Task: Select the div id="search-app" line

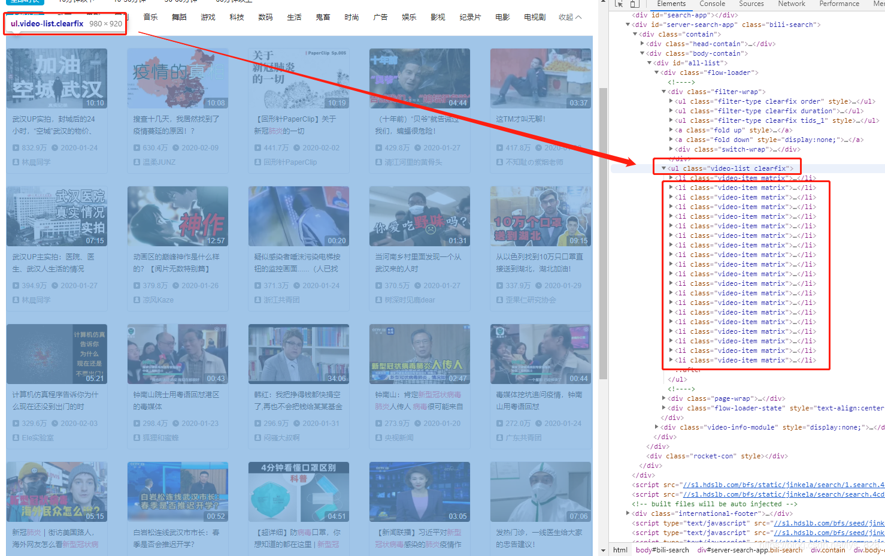Action: (685, 15)
